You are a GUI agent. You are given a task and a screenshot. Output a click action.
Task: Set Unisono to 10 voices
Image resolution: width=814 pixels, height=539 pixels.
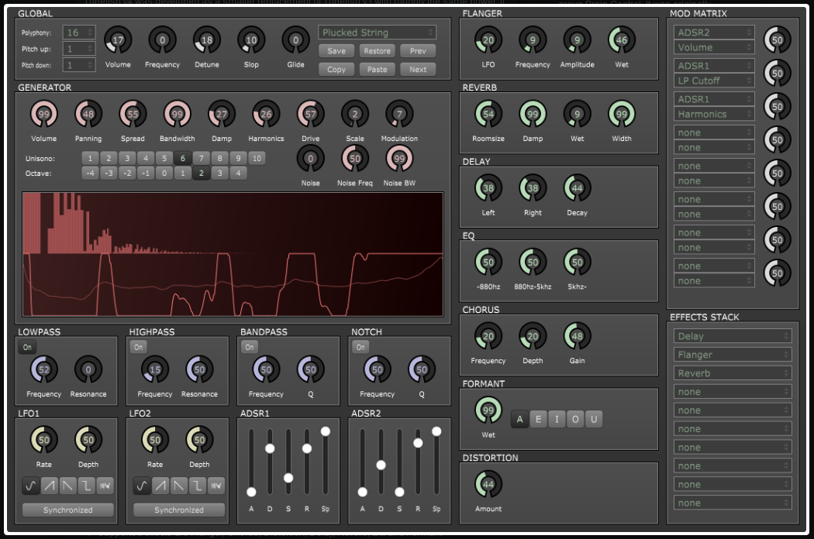(256, 158)
